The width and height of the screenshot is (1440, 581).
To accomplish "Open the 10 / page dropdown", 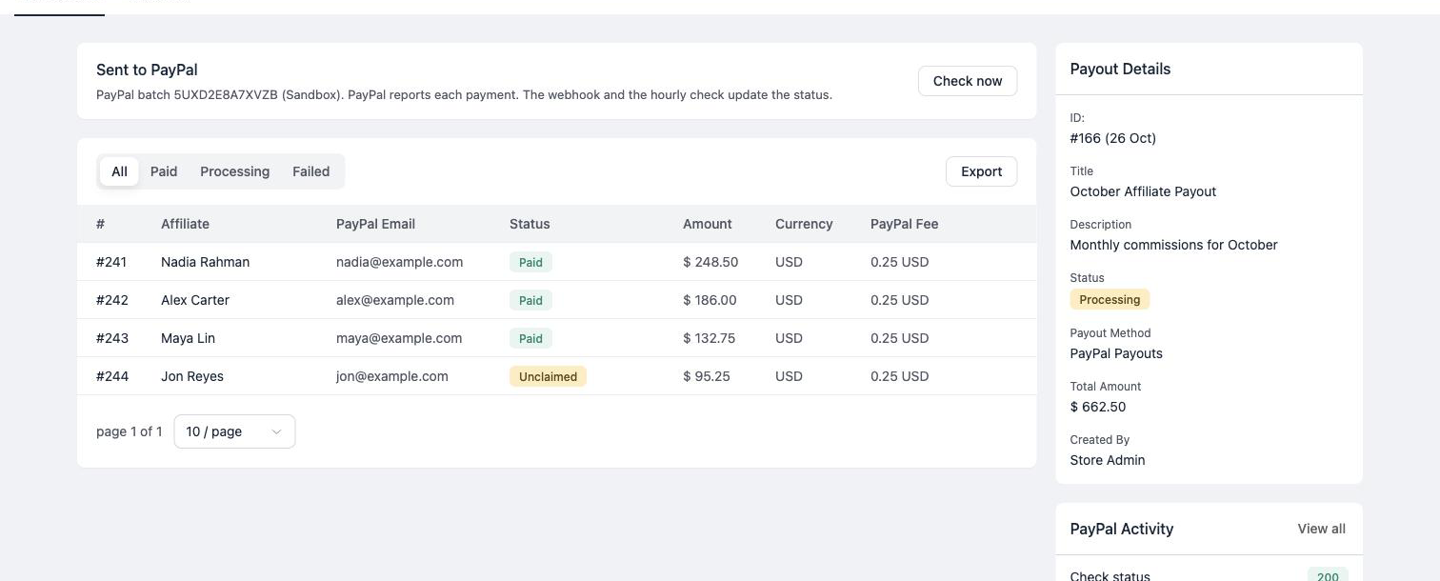I will click(x=234, y=431).
